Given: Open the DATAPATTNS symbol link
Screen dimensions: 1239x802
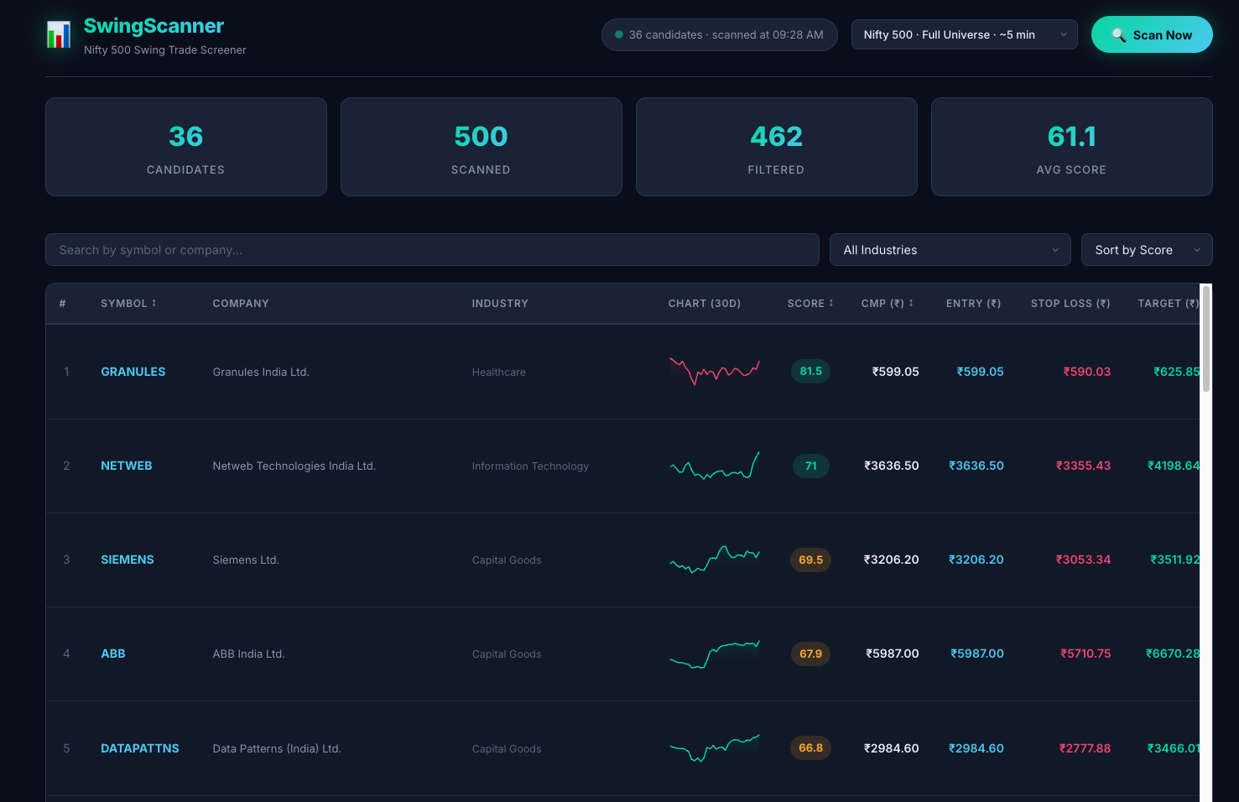Looking at the screenshot, I should 139,748.
